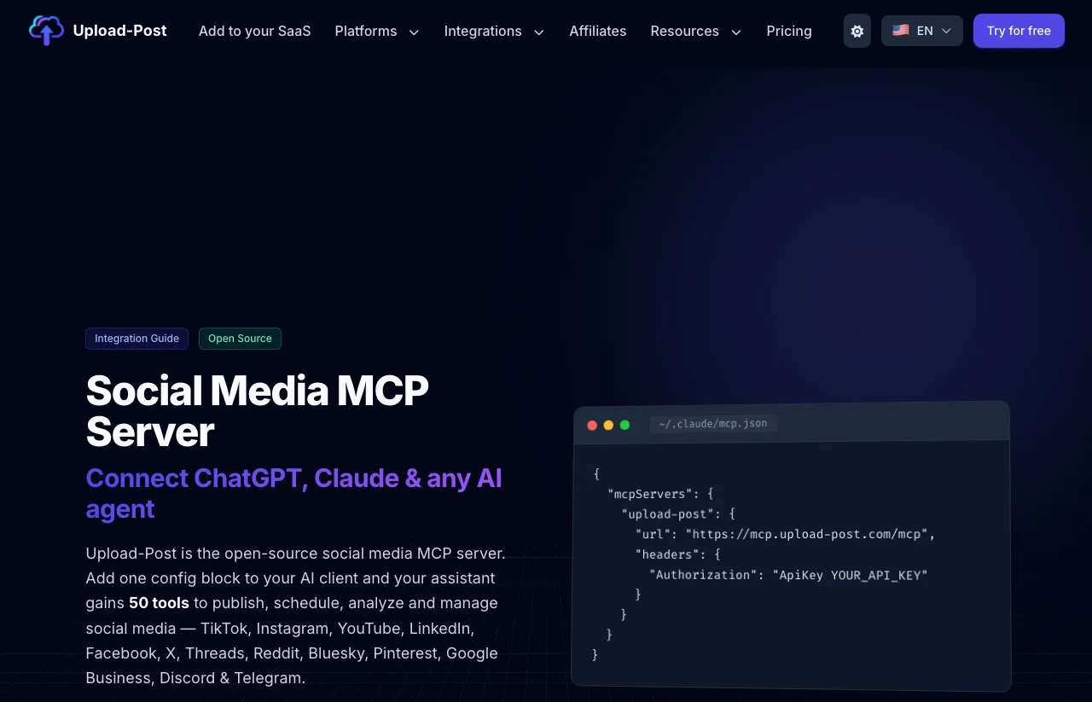Click the Integration Guide badge
The image size is (1092, 702).
(136, 339)
